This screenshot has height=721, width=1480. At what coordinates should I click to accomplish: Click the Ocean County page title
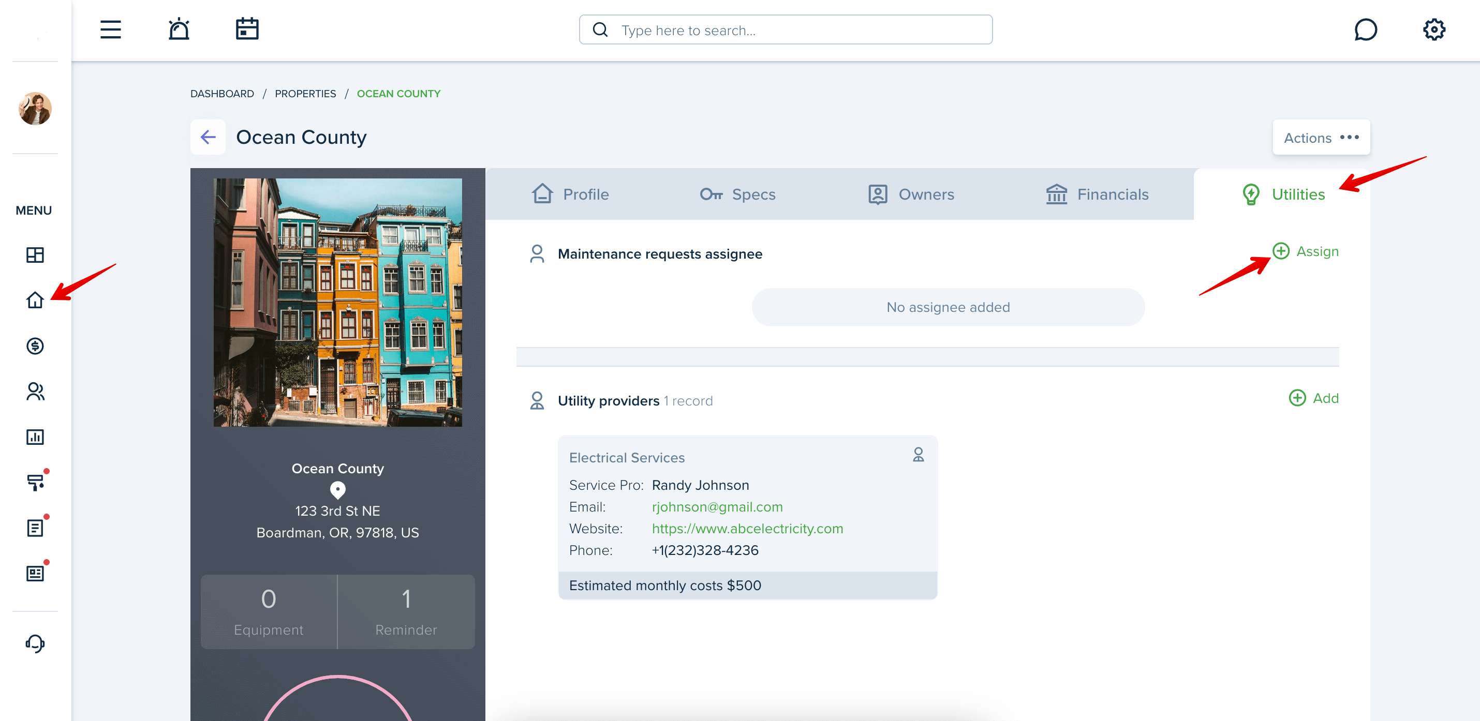click(x=301, y=137)
